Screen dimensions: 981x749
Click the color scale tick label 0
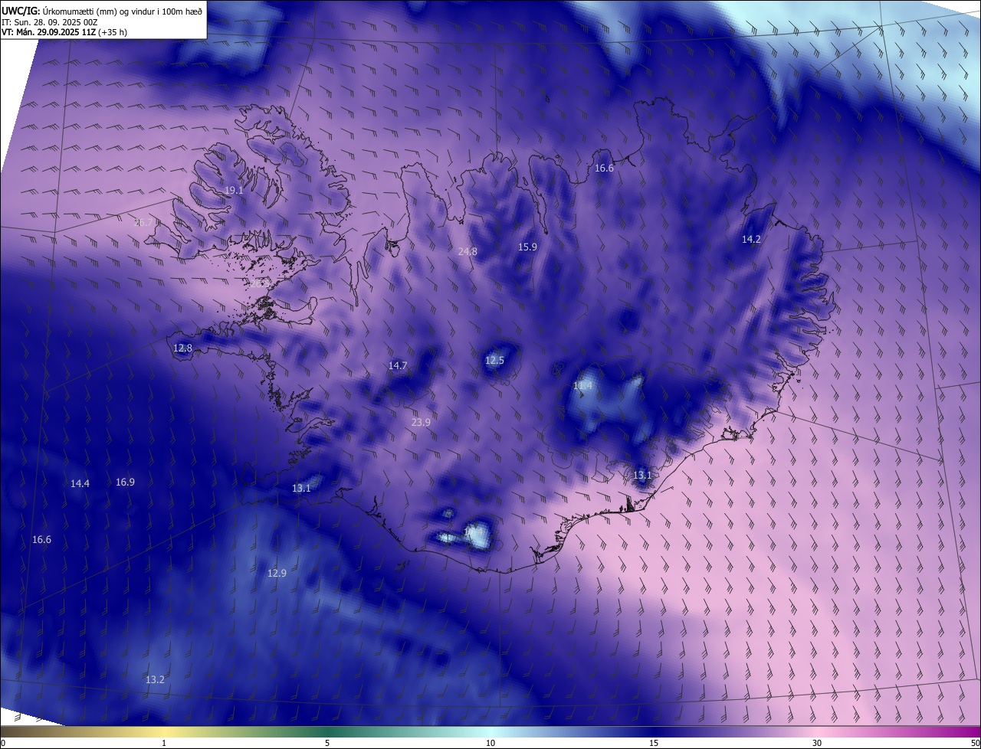pos(3,743)
